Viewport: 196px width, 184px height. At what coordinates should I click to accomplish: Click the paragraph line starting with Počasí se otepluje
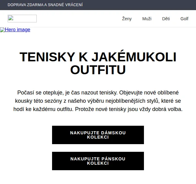[98, 93]
